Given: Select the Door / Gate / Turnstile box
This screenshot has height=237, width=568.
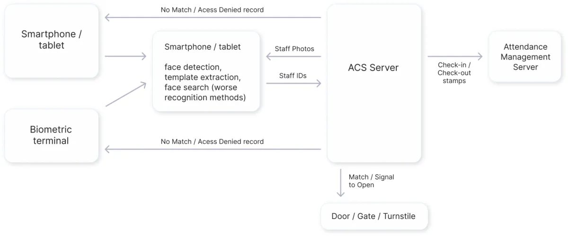Looking at the screenshot, I should point(373,216).
